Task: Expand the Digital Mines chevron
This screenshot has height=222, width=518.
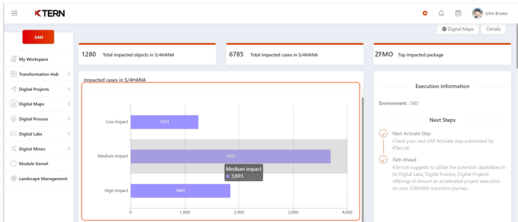Action: coord(69,149)
